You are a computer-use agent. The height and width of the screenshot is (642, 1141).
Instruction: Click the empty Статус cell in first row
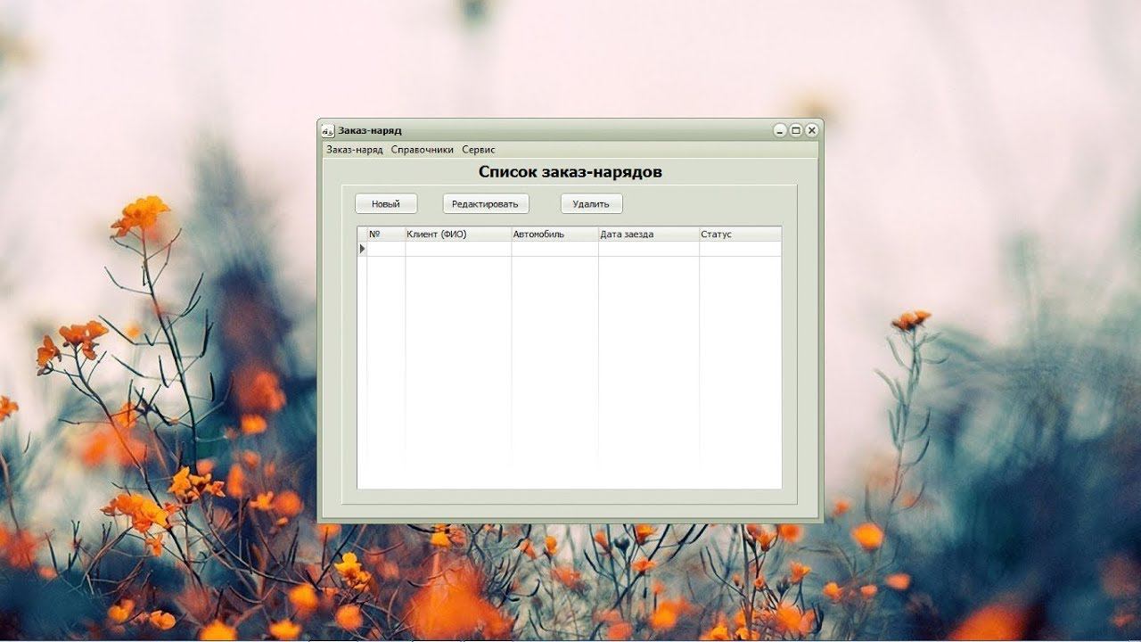(740, 249)
